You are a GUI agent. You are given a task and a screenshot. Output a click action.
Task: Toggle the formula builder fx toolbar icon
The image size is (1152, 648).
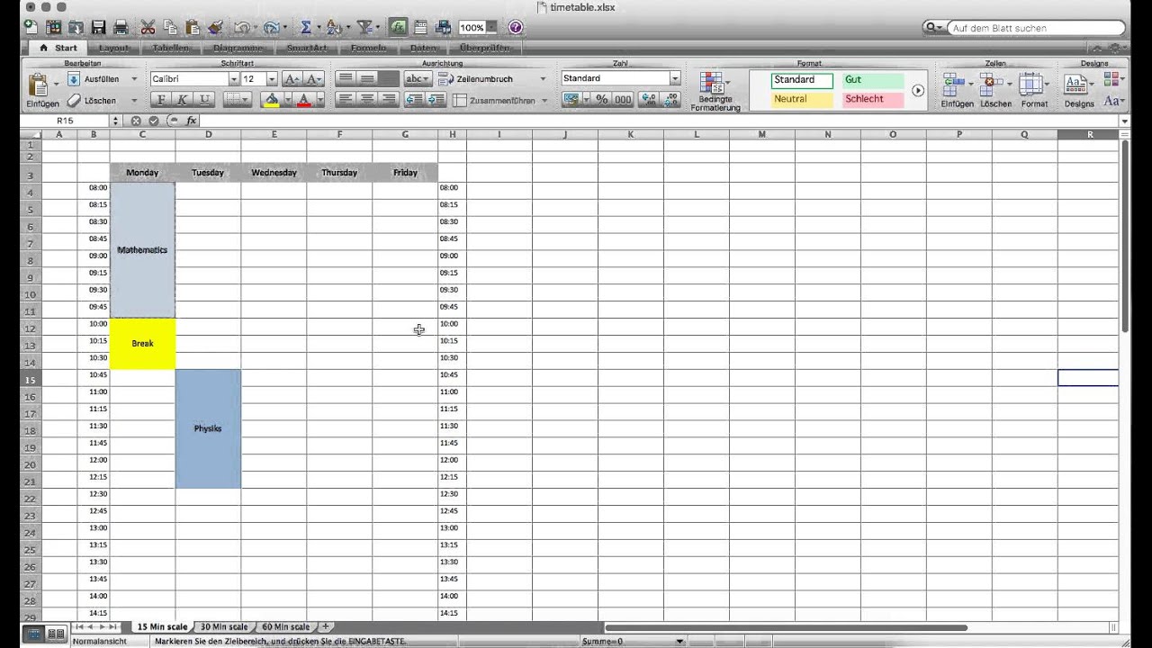coord(399,28)
